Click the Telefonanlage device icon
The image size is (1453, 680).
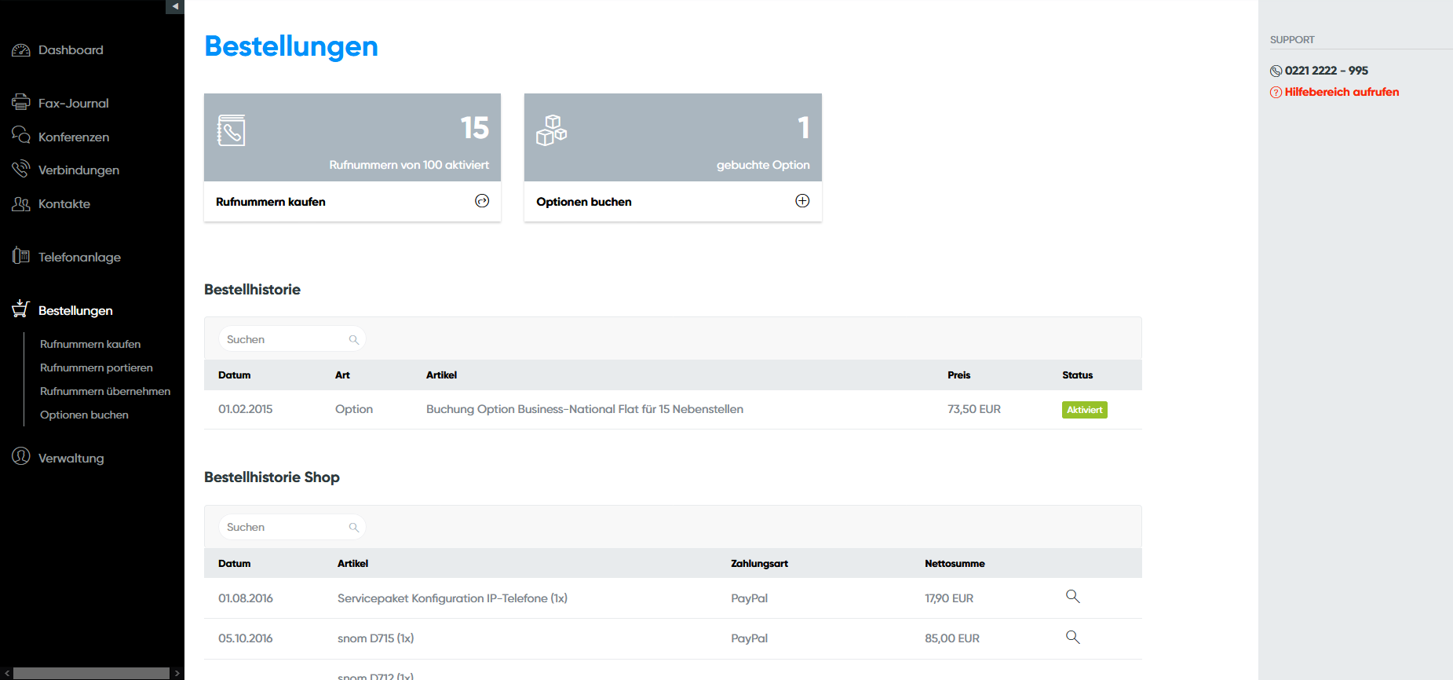[21, 256]
